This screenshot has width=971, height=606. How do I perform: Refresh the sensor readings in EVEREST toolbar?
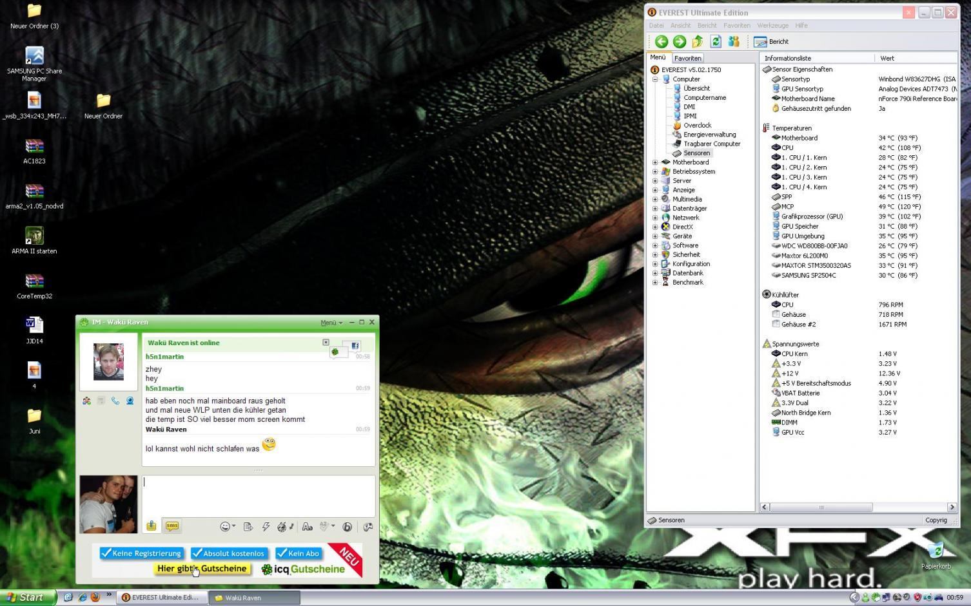(715, 41)
